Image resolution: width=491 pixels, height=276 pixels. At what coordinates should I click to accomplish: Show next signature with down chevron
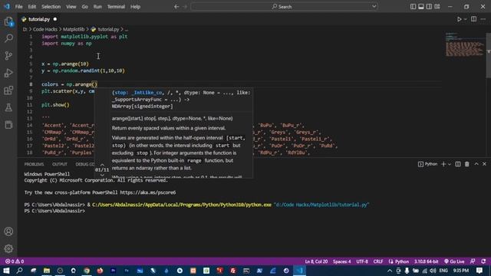tap(102, 176)
